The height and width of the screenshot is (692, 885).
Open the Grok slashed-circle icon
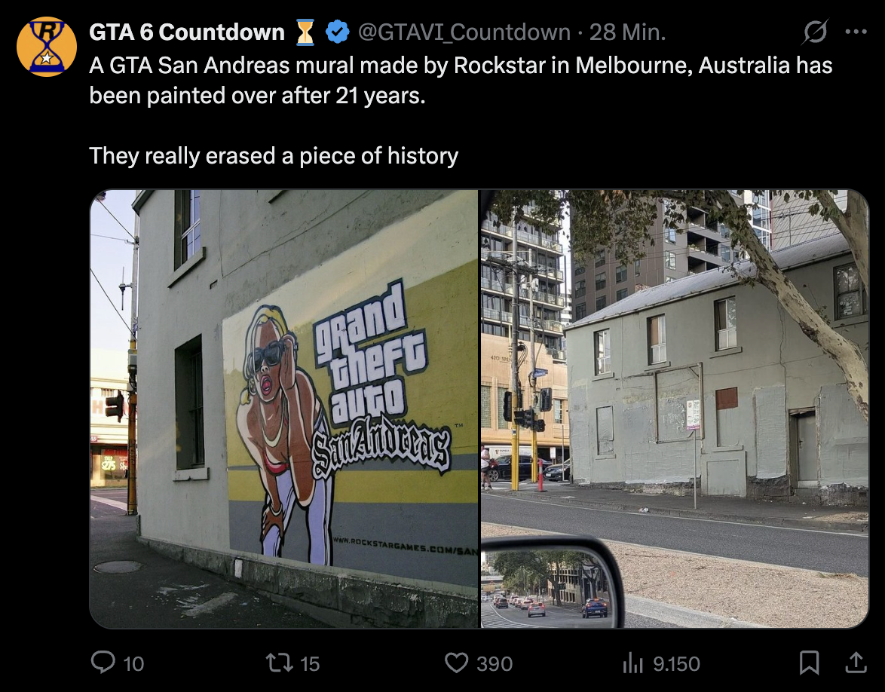coord(815,32)
